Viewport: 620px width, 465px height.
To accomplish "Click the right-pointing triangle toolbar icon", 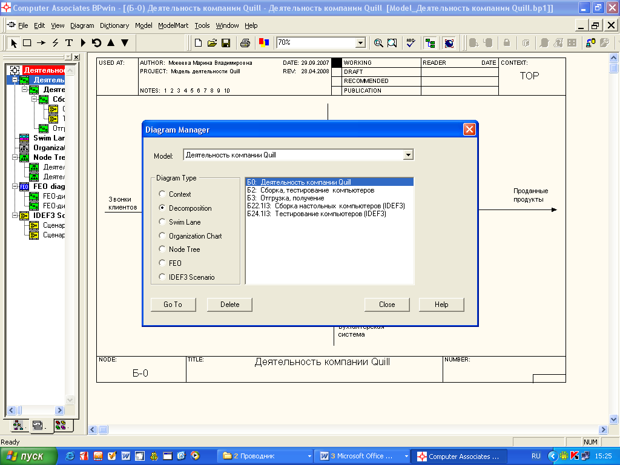I will 83,43.
